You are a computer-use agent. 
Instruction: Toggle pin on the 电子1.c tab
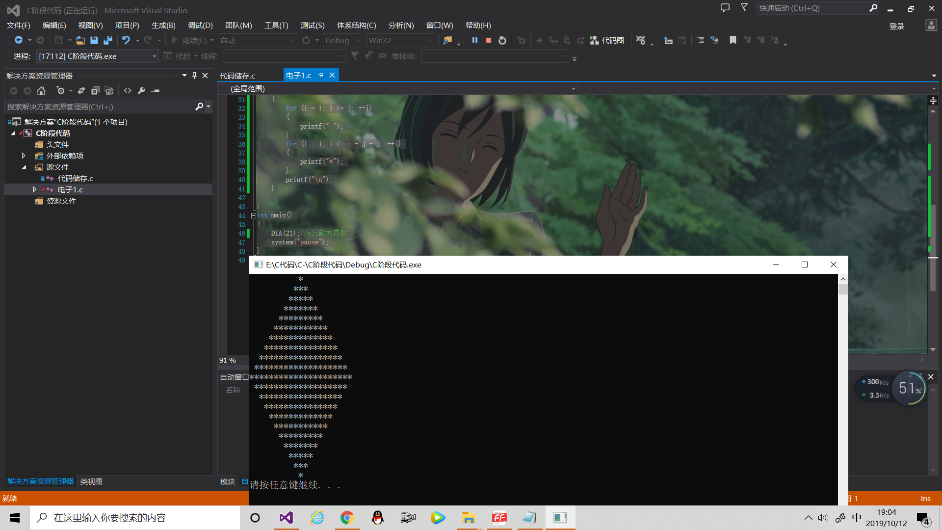click(321, 75)
